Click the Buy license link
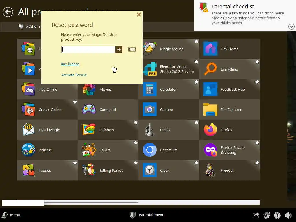The width and height of the screenshot is (296, 222). [x=70, y=64]
